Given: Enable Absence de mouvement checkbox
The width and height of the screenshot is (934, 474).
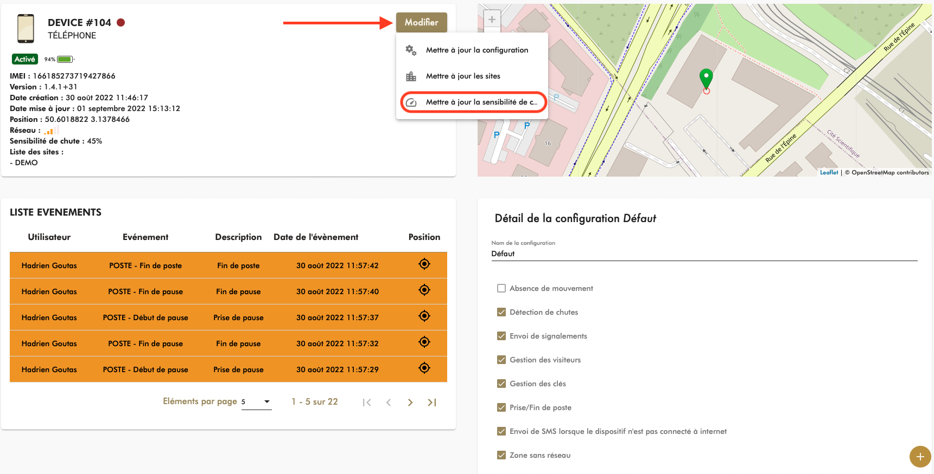Looking at the screenshot, I should (x=501, y=288).
